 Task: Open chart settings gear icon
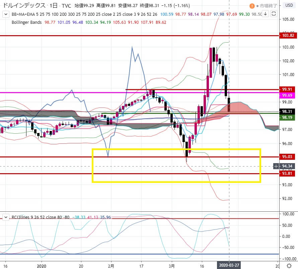pos(289,266)
